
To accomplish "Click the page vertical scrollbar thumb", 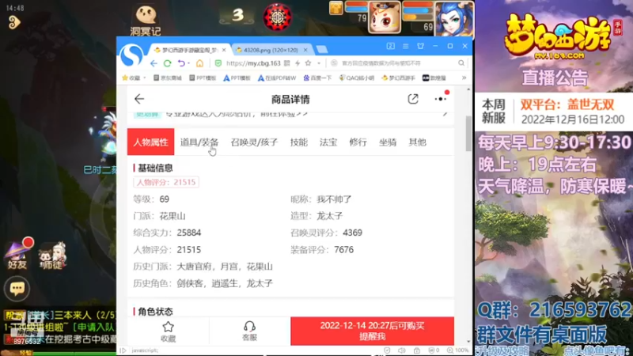I will click(x=468, y=134).
